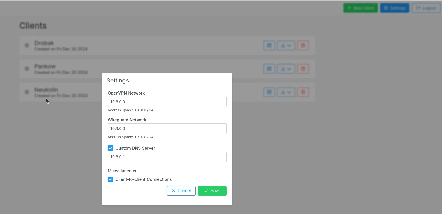Click into the Wireguard Network field
442x214 pixels.
167,129
